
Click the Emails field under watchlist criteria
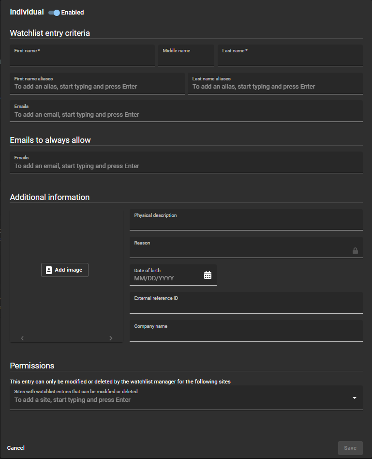click(186, 115)
